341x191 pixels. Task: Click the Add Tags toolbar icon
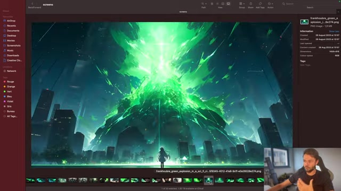[x=260, y=4]
